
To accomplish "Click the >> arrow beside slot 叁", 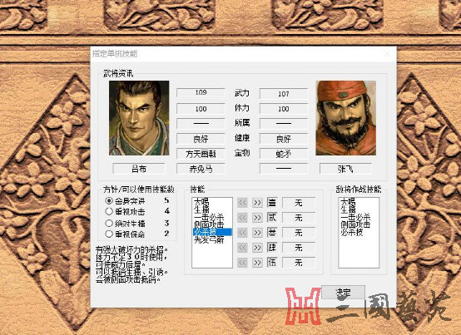I will pos(257,233).
